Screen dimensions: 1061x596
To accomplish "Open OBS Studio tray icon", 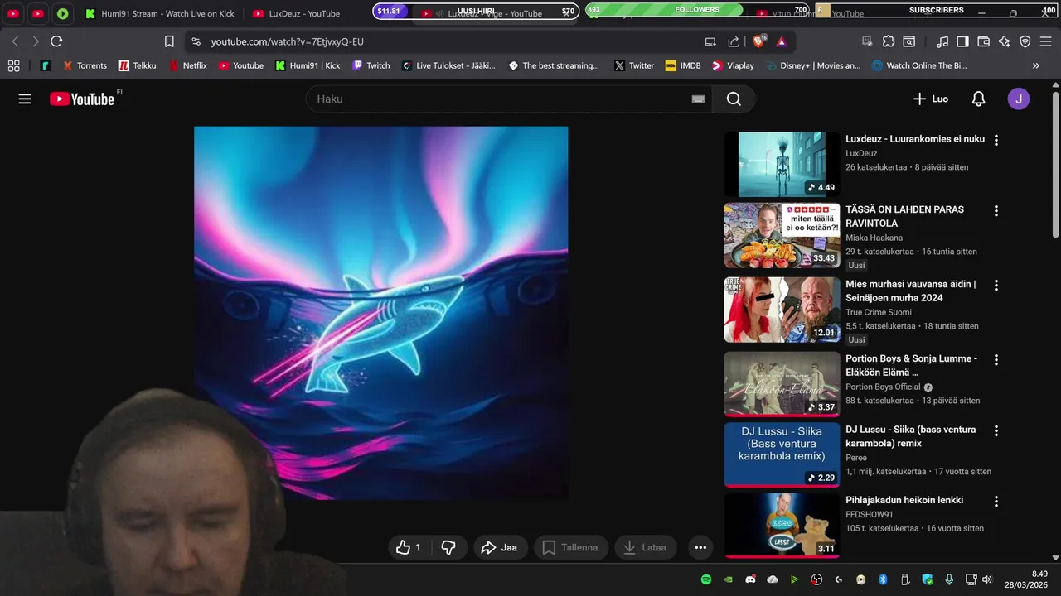I will 816,579.
